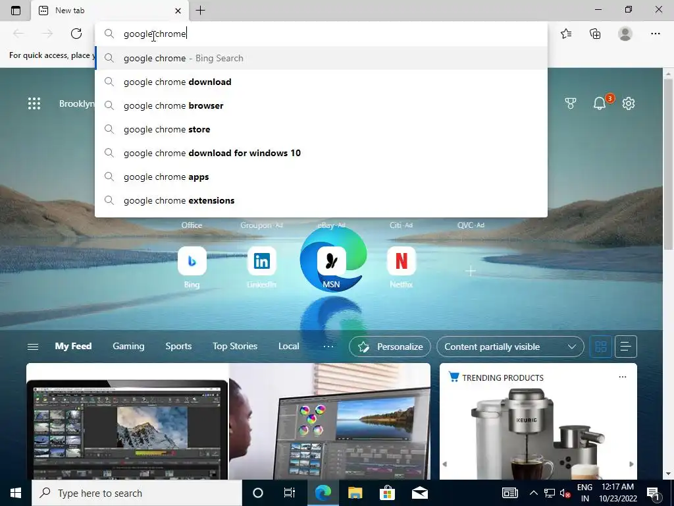Open the QVC Ad quick link
The height and width of the screenshot is (506, 674).
click(471, 225)
